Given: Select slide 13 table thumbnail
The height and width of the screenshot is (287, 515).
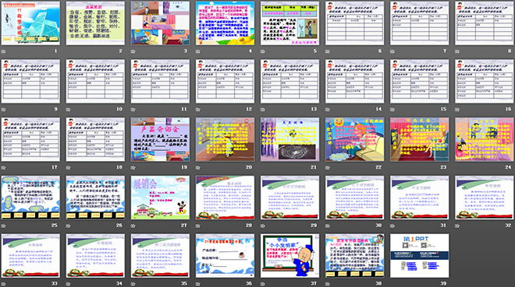Looking at the screenshot, I should tap(289, 81).
